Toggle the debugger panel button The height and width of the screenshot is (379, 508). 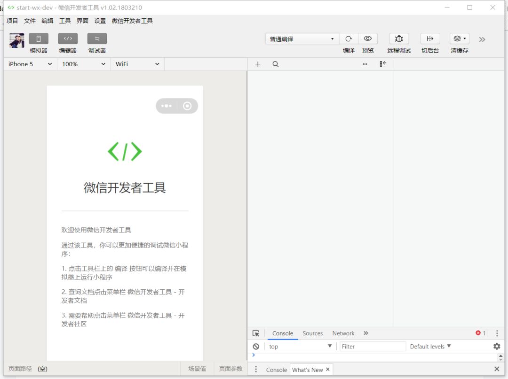97,39
